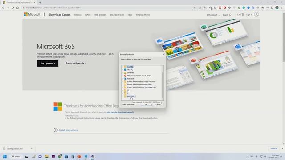Screen dimensions: 285x160
Task: Click the 'For 1 person' button
Action: point(48,63)
